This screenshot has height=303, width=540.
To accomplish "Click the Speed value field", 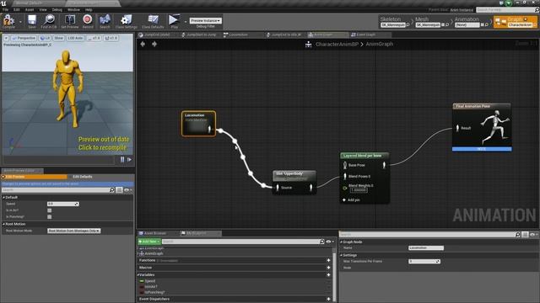I will [63, 204].
